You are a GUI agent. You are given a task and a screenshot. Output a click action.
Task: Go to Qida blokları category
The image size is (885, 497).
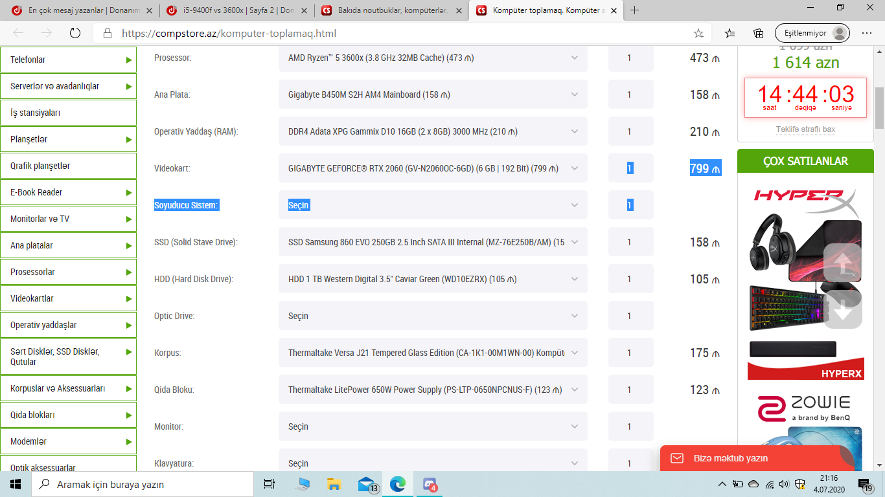(68, 415)
